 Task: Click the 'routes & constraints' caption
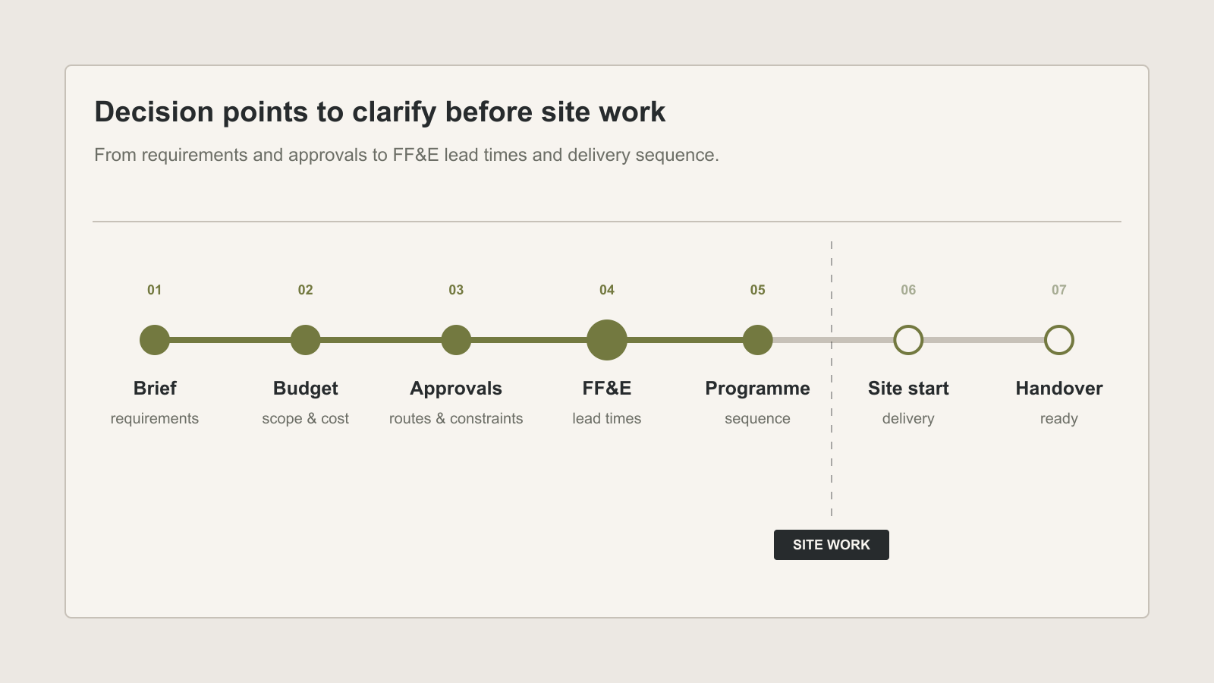pos(456,418)
